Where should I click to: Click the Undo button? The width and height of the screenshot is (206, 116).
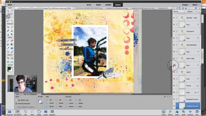click(25, 112)
